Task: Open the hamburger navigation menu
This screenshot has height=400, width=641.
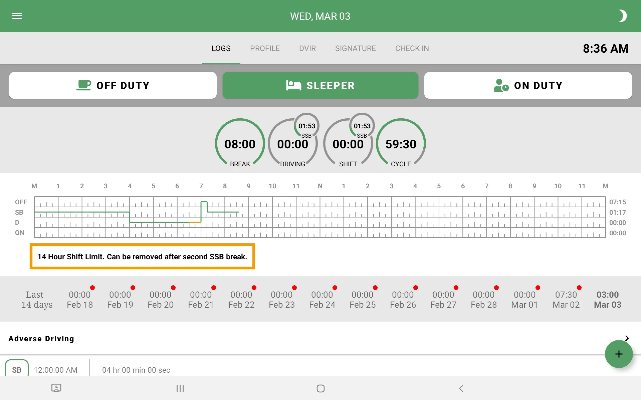Action: (x=17, y=16)
